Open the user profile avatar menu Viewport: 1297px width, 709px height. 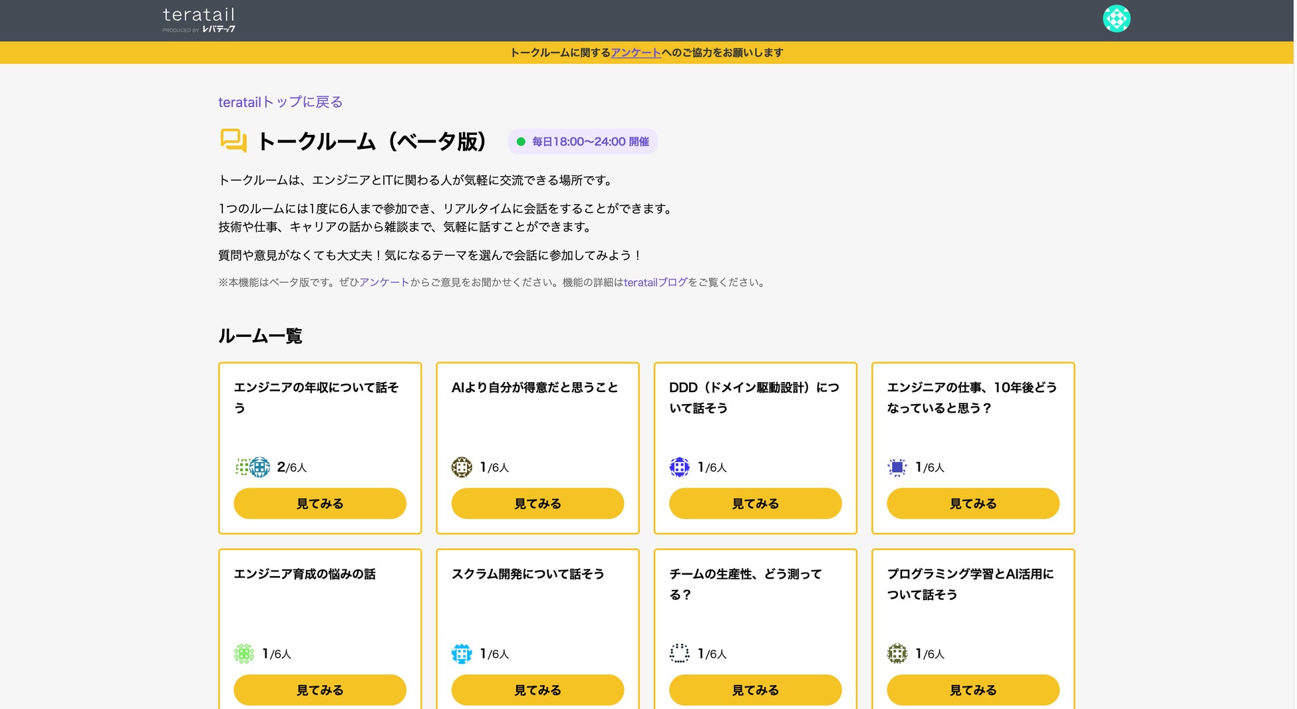tap(1116, 19)
